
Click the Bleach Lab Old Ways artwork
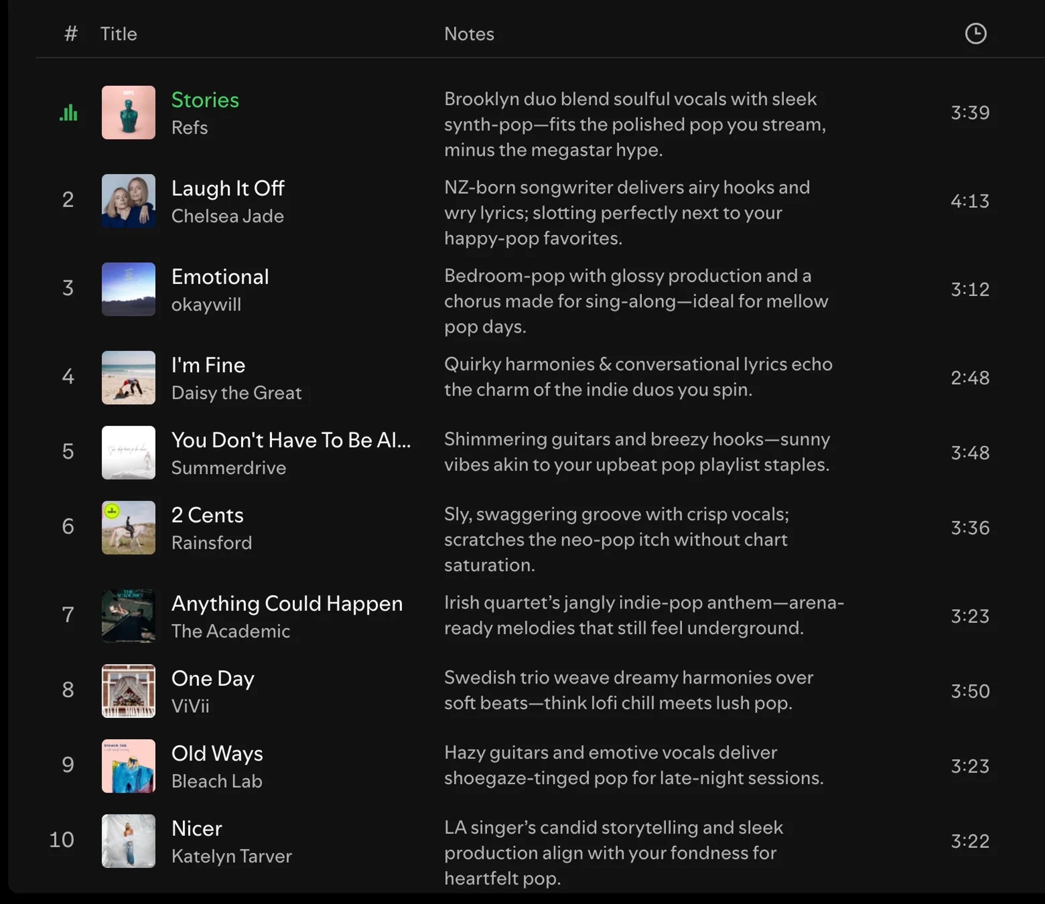(x=128, y=766)
